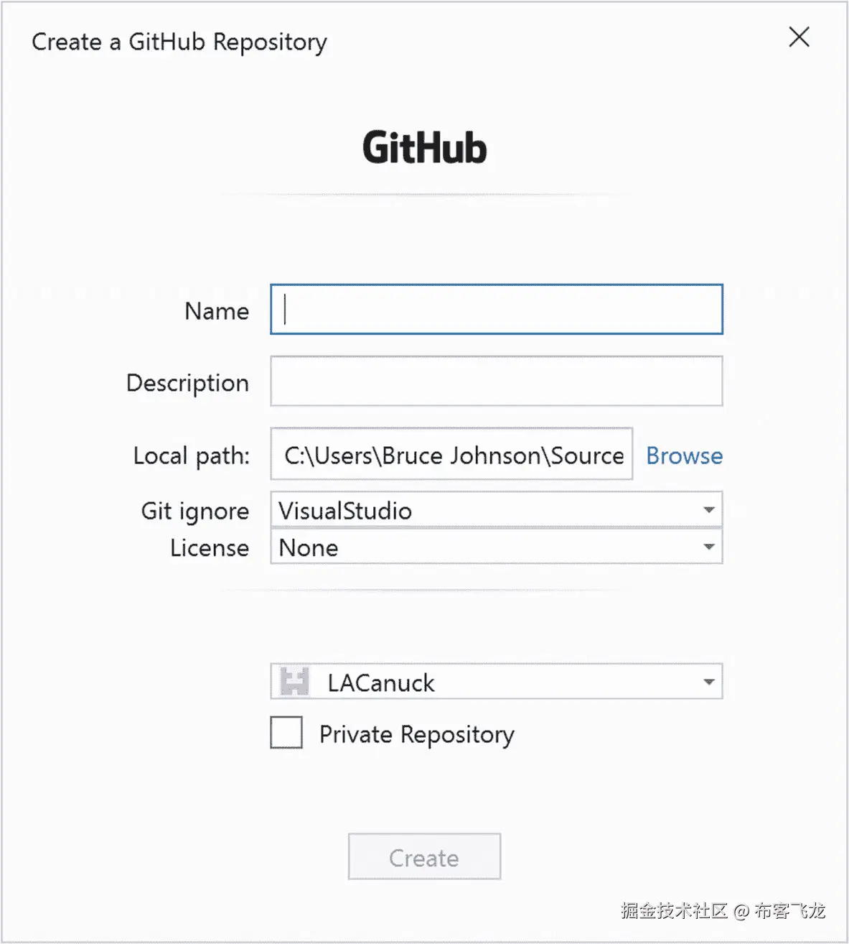This screenshot has height=944, width=849.
Task: Enable the Private Repository checkbox
Action: [286, 733]
